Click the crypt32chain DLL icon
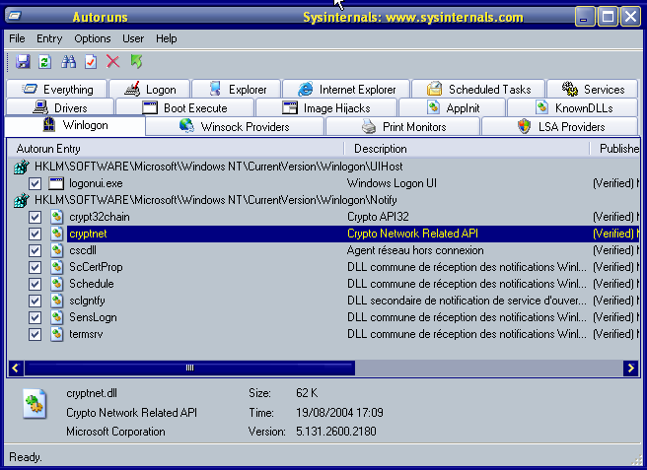 pos(57,217)
